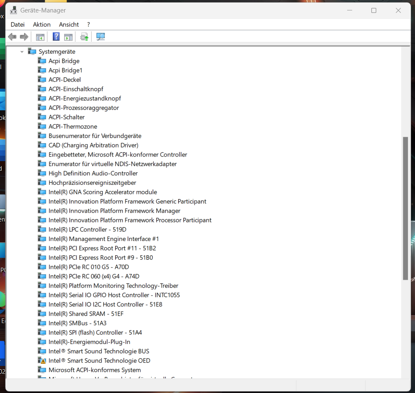This screenshot has width=415, height=393.
Task: Scan for hardware changes via toolbar icon
Action: (100, 37)
